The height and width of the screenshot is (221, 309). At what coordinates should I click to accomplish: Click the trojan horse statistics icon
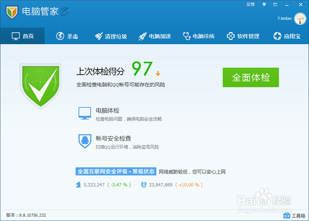(79, 185)
